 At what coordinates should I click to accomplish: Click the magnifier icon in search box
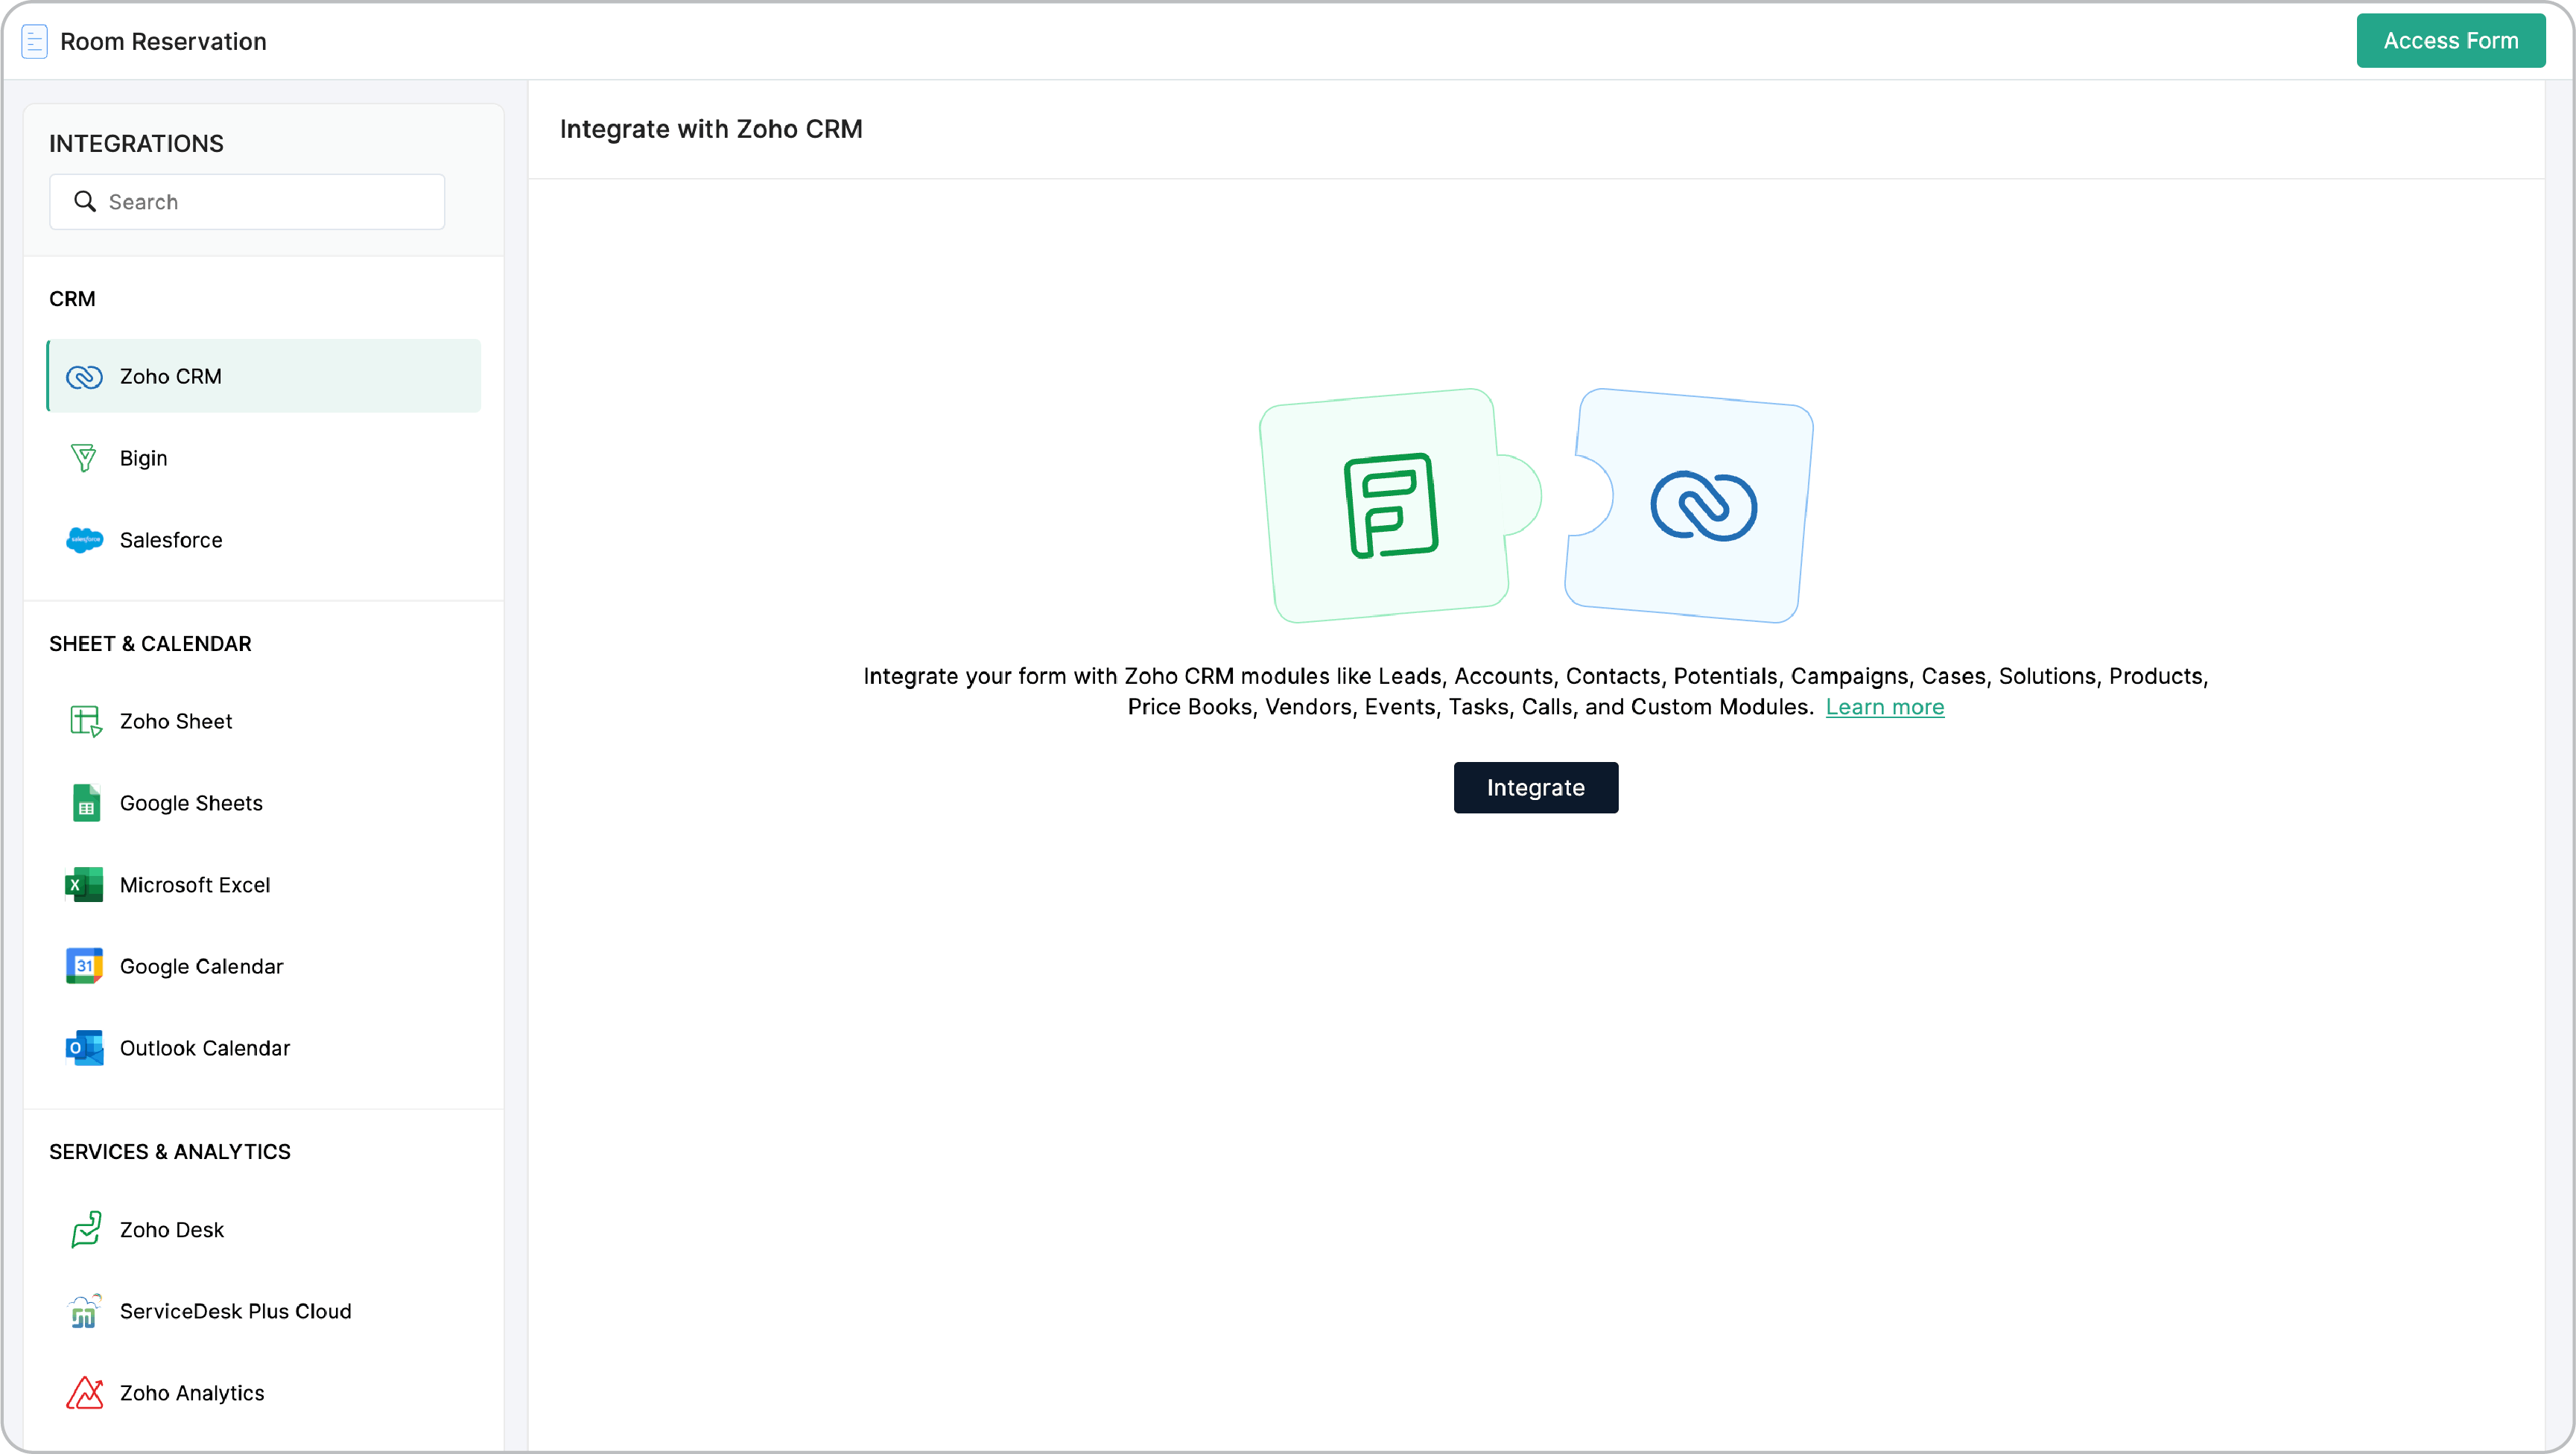click(x=86, y=202)
